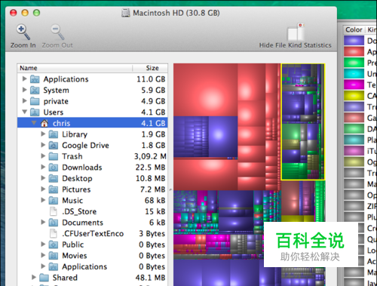Viewport: 377px width, 286px height.
Task: Sort by the Name column header
Action: click(x=75, y=68)
